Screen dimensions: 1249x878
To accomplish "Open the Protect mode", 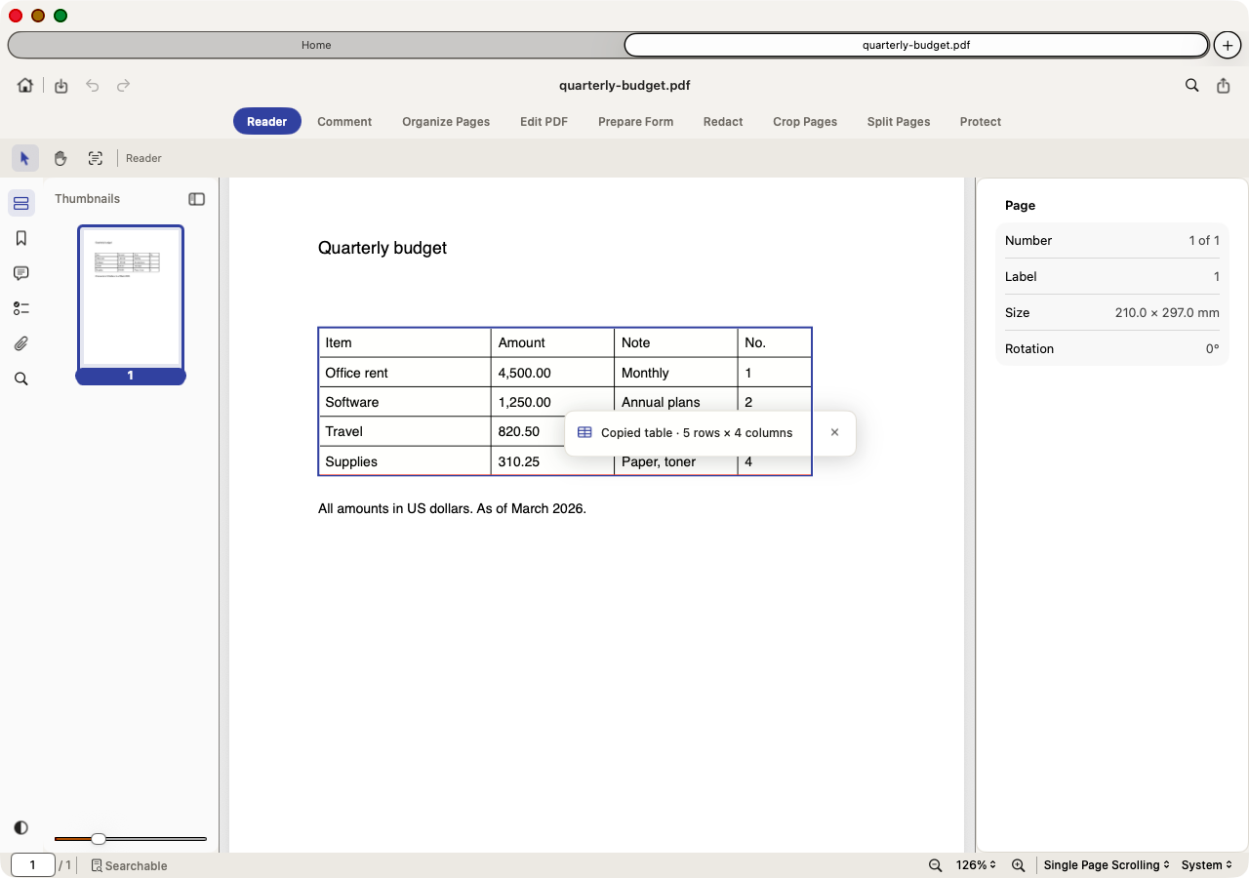I will (981, 122).
